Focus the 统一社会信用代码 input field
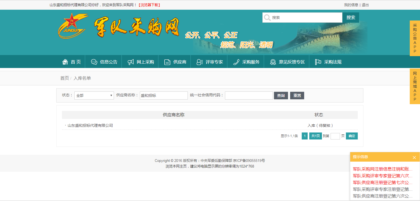 (x=249, y=96)
